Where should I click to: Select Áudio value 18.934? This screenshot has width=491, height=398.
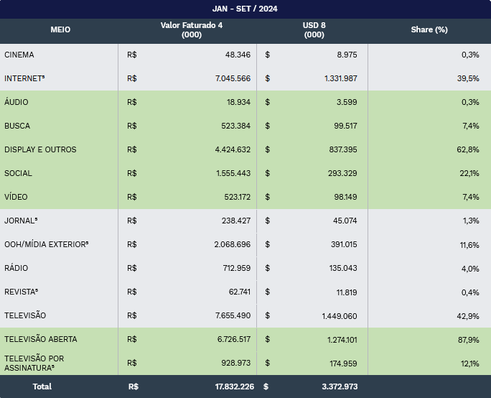tap(238, 102)
